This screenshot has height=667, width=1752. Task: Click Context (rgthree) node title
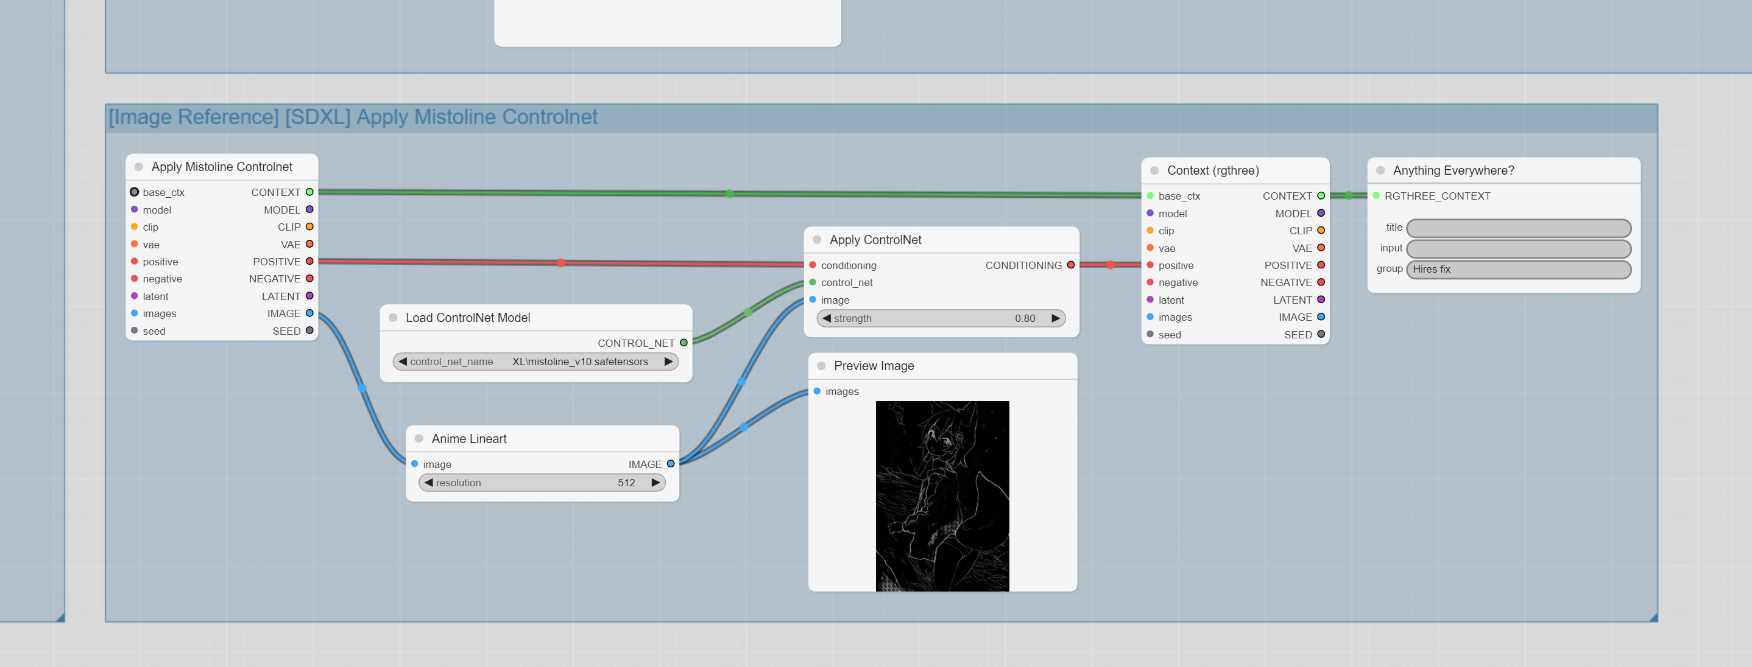[x=1213, y=170]
